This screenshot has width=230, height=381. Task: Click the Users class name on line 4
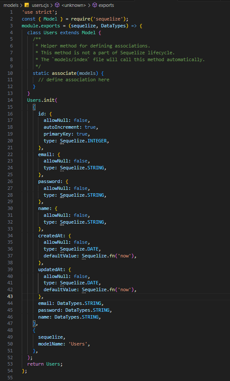point(50,32)
